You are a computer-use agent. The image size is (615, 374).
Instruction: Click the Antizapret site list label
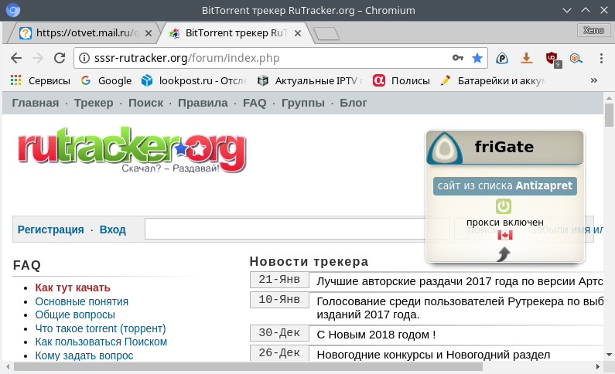[x=505, y=185]
